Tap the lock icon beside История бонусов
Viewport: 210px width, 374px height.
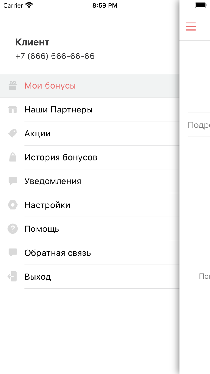(13, 157)
